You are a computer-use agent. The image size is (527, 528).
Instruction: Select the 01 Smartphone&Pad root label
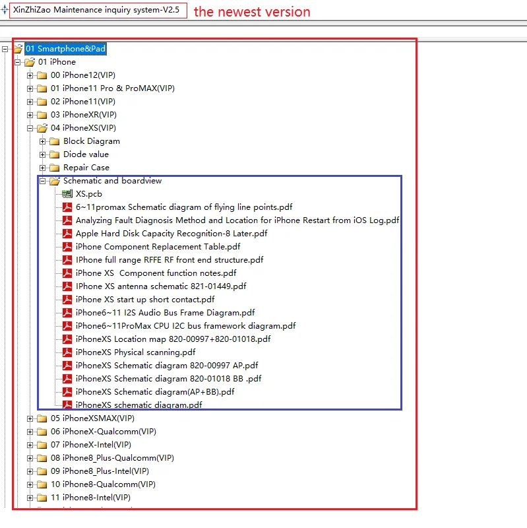(x=65, y=49)
